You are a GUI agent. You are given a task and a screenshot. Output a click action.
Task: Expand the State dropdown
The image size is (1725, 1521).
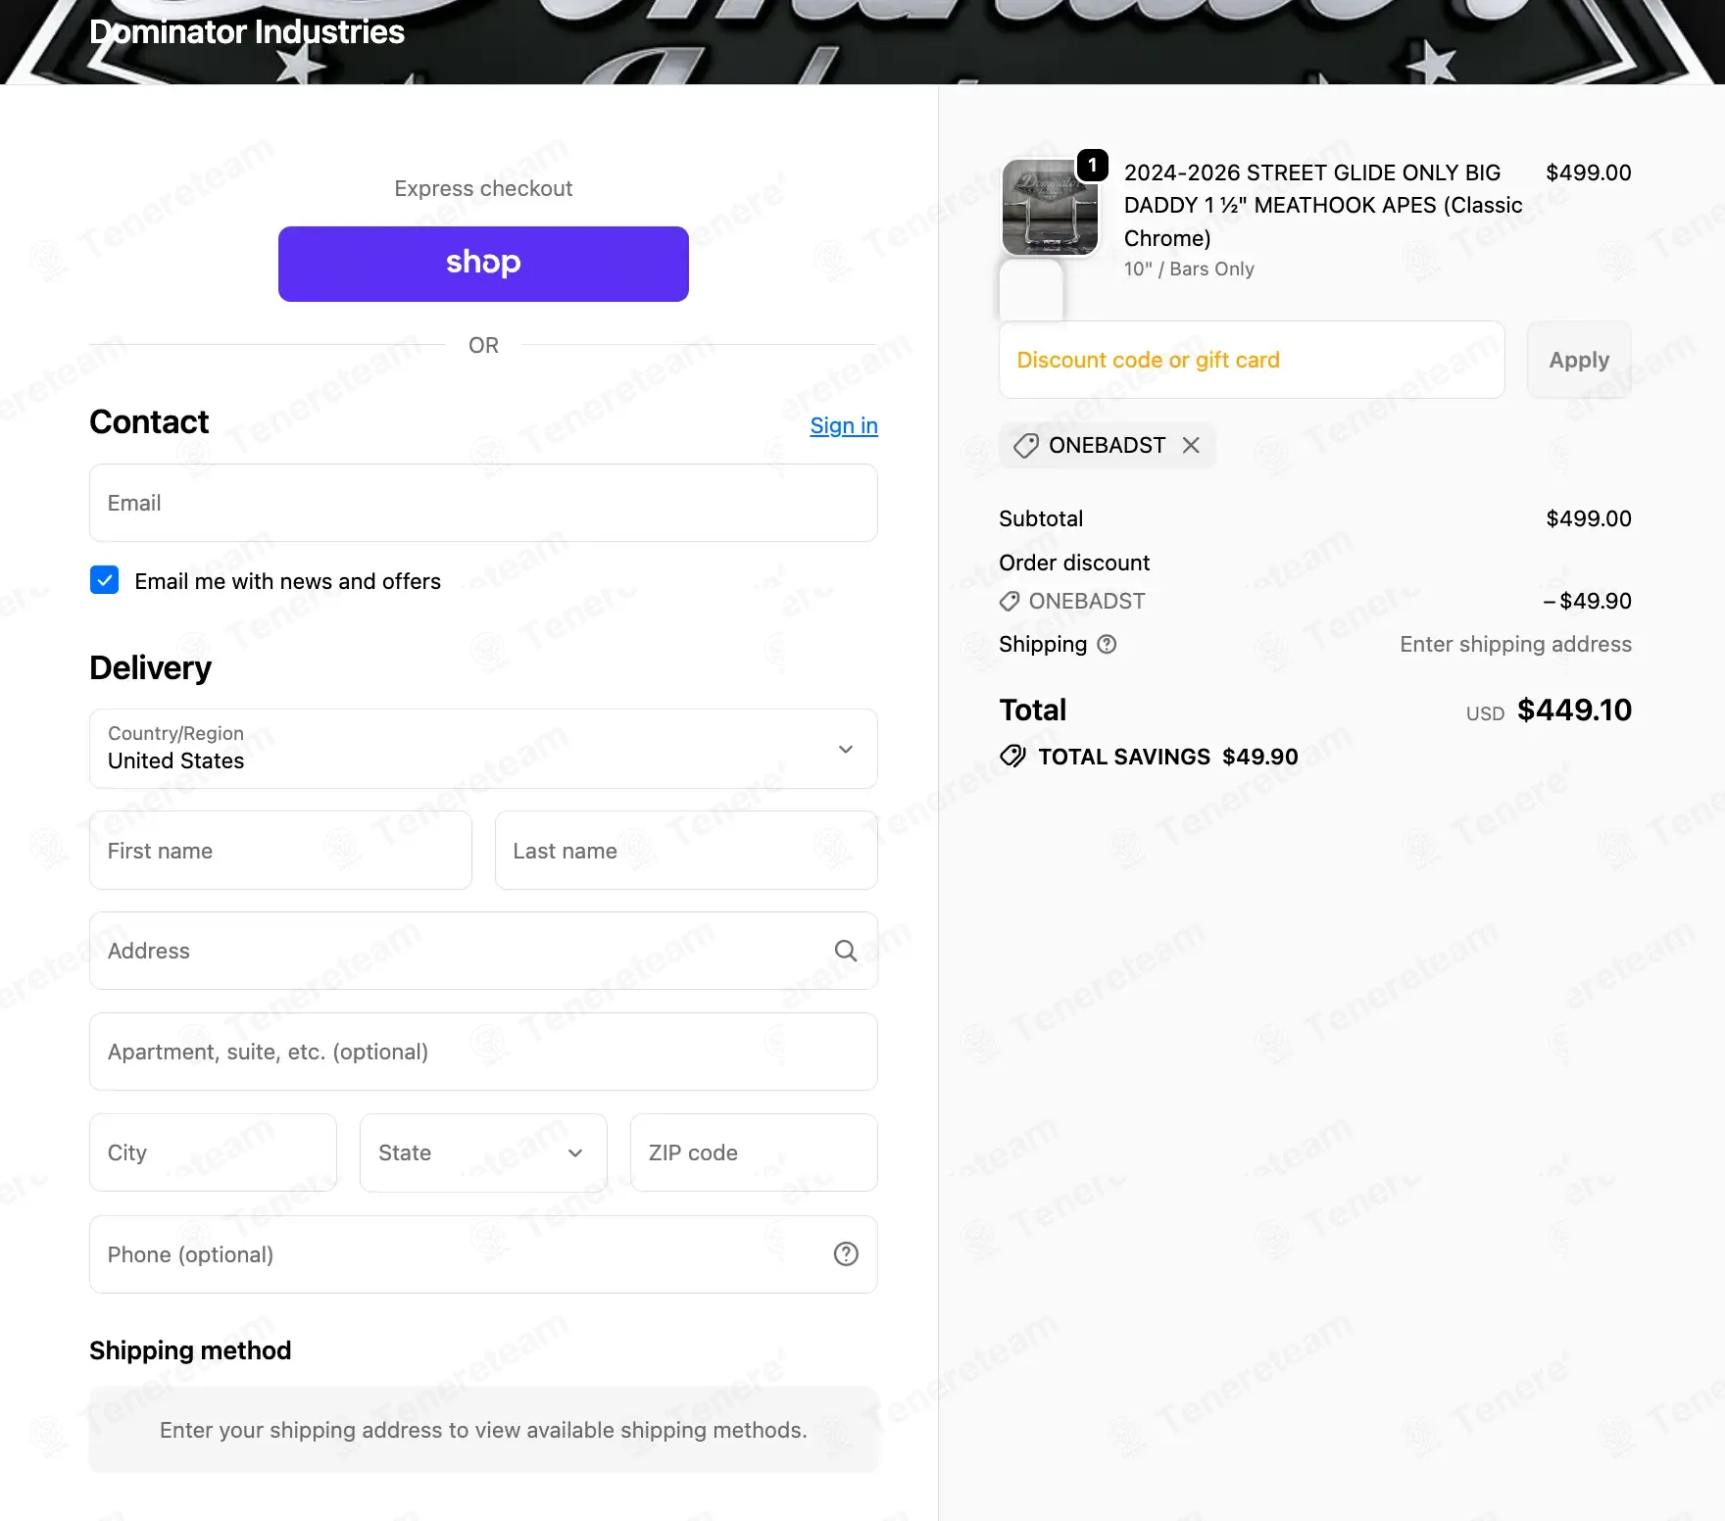pos(483,1153)
